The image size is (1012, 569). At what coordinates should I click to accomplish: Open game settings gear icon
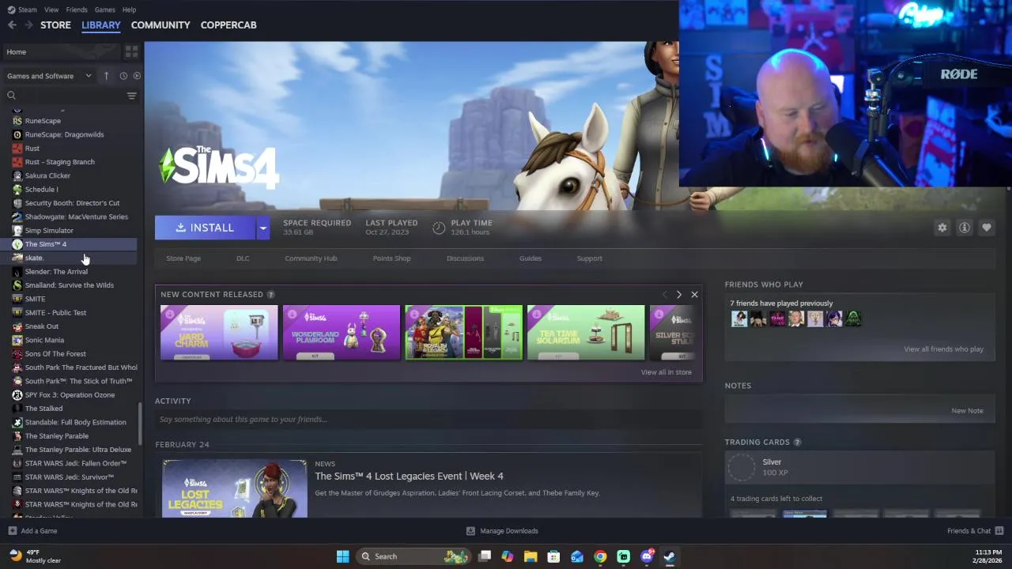pyautogui.click(x=942, y=228)
